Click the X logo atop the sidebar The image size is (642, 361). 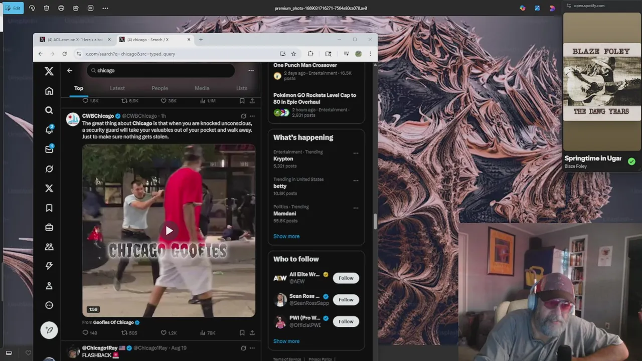pyautogui.click(x=49, y=71)
